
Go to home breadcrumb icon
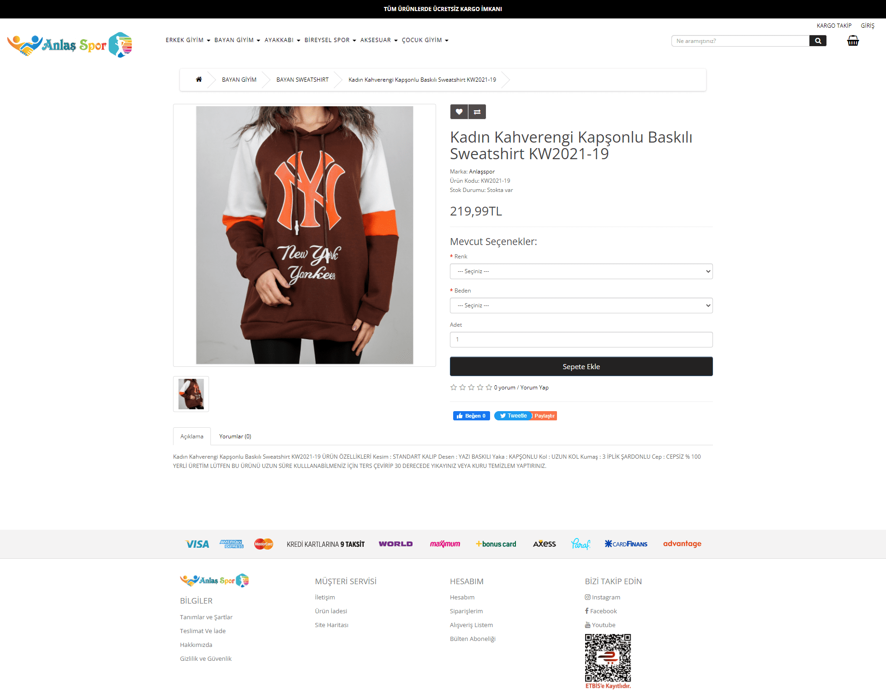199,79
